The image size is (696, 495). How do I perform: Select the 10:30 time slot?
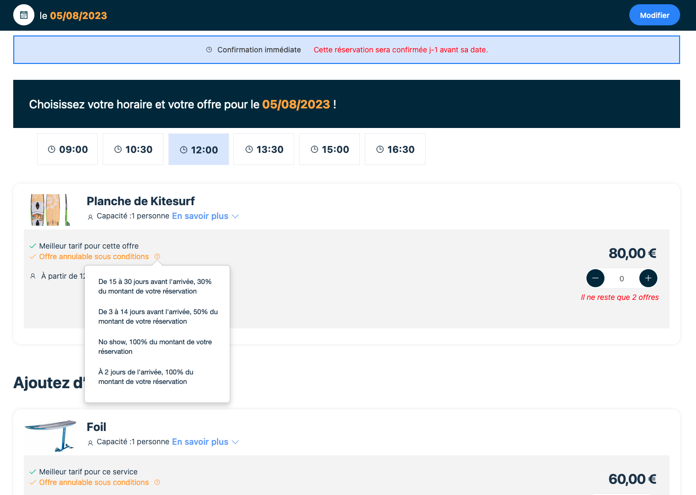133,150
